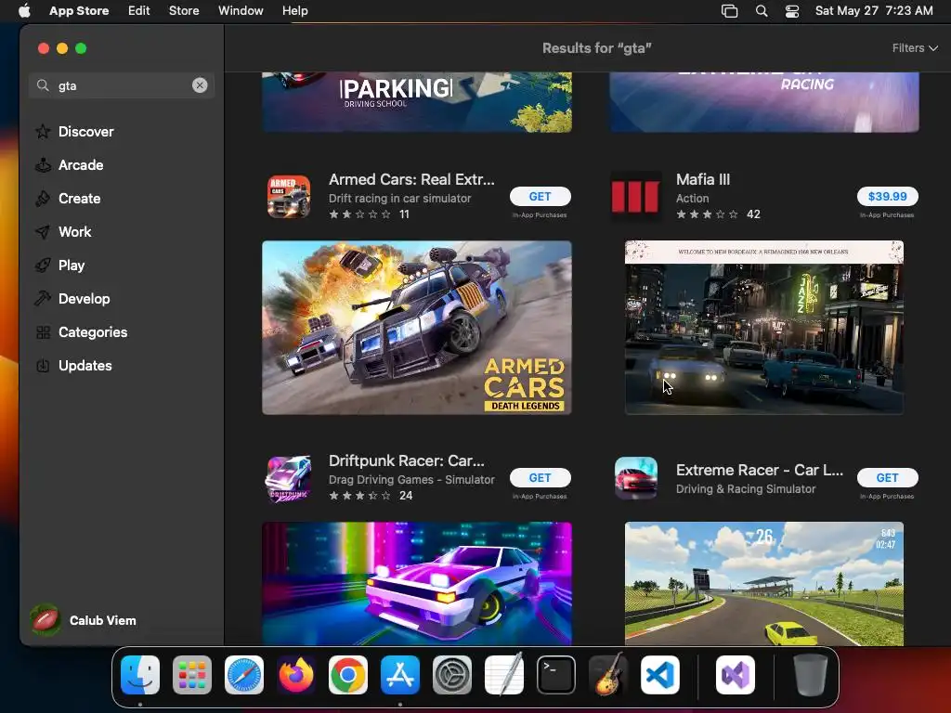Clear the gta search text

point(200,85)
